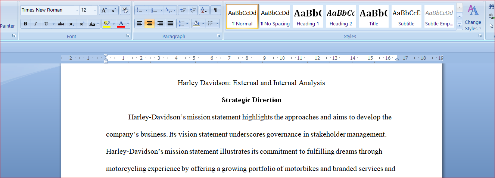Click the 'Harley Davidson: External and Internal Analysis' title

click(x=251, y=83)
